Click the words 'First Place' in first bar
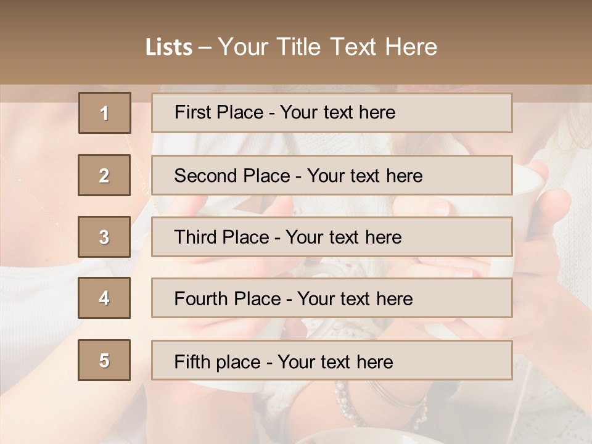 coord(219,112)
